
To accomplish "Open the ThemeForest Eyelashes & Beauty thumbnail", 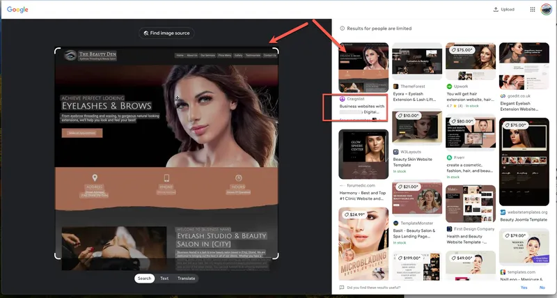I will (417, 61).
